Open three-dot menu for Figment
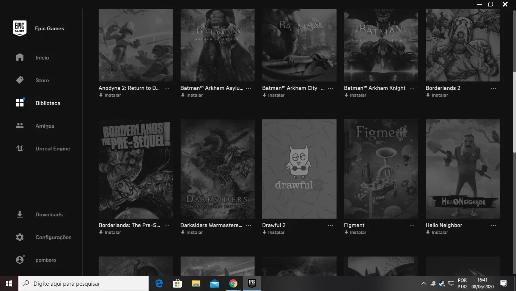Viewport: 516px width, 291px height. pyautogui.click(x=412, y=225)
